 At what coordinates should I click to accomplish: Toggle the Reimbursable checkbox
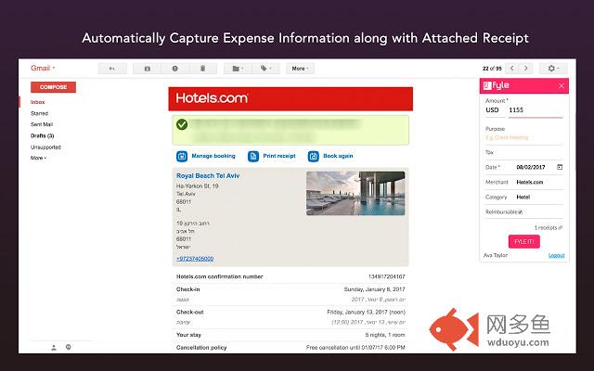(x=520, y=211)
